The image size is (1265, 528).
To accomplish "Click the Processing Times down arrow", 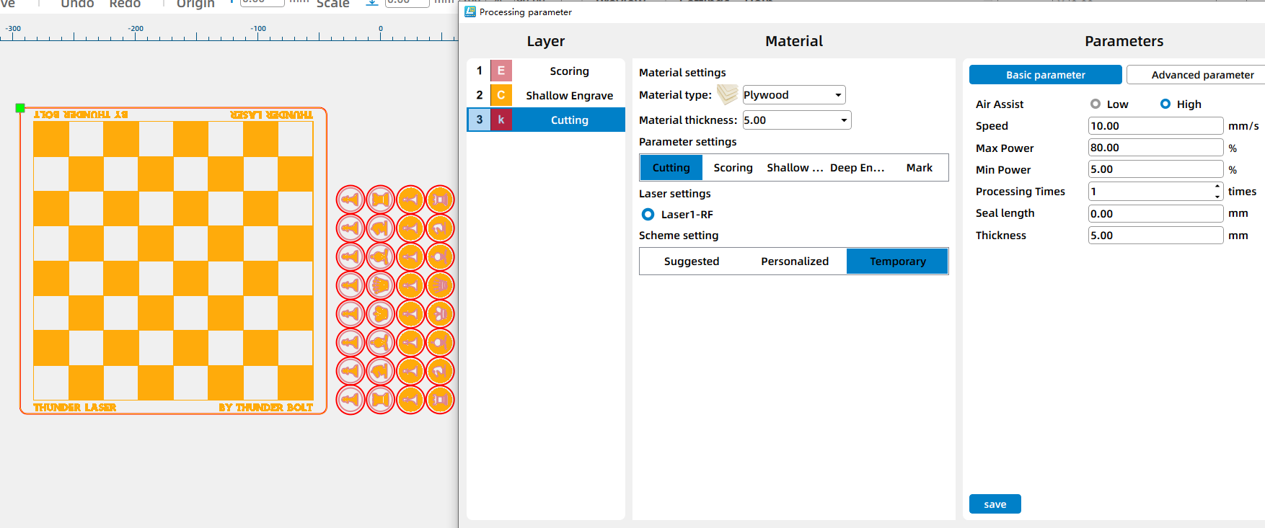I will (1217, 196).
